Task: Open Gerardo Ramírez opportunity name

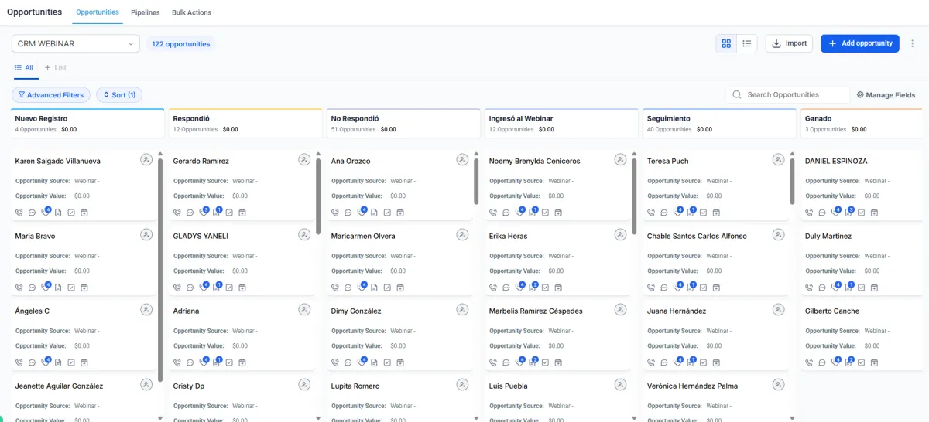Action: tap(201, 161)
